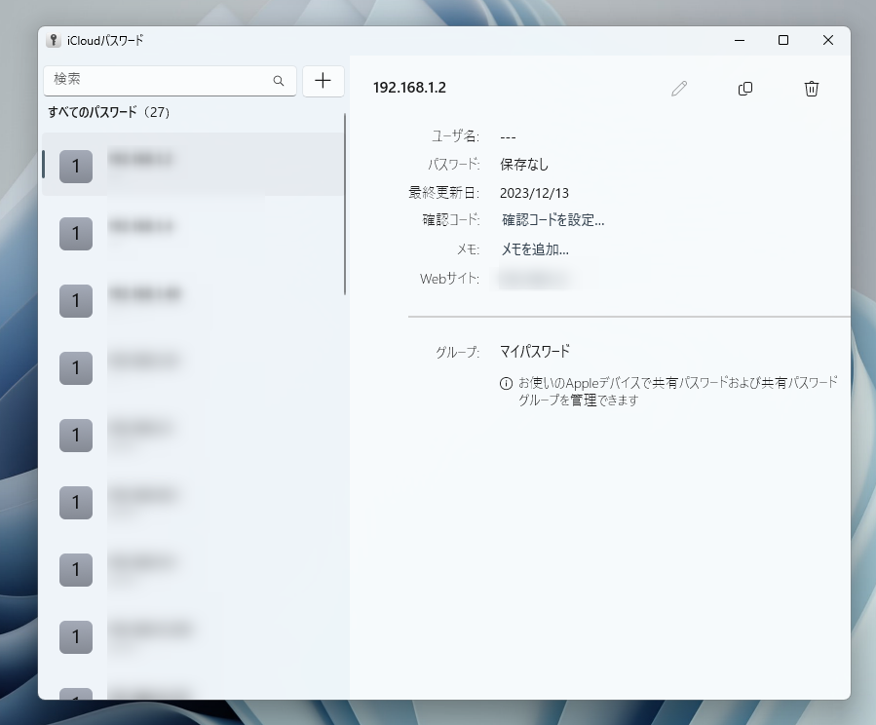Screen dimensions: 876x725
Task: Minimize the iCloudパスワード window
Action: pos(740,40)
